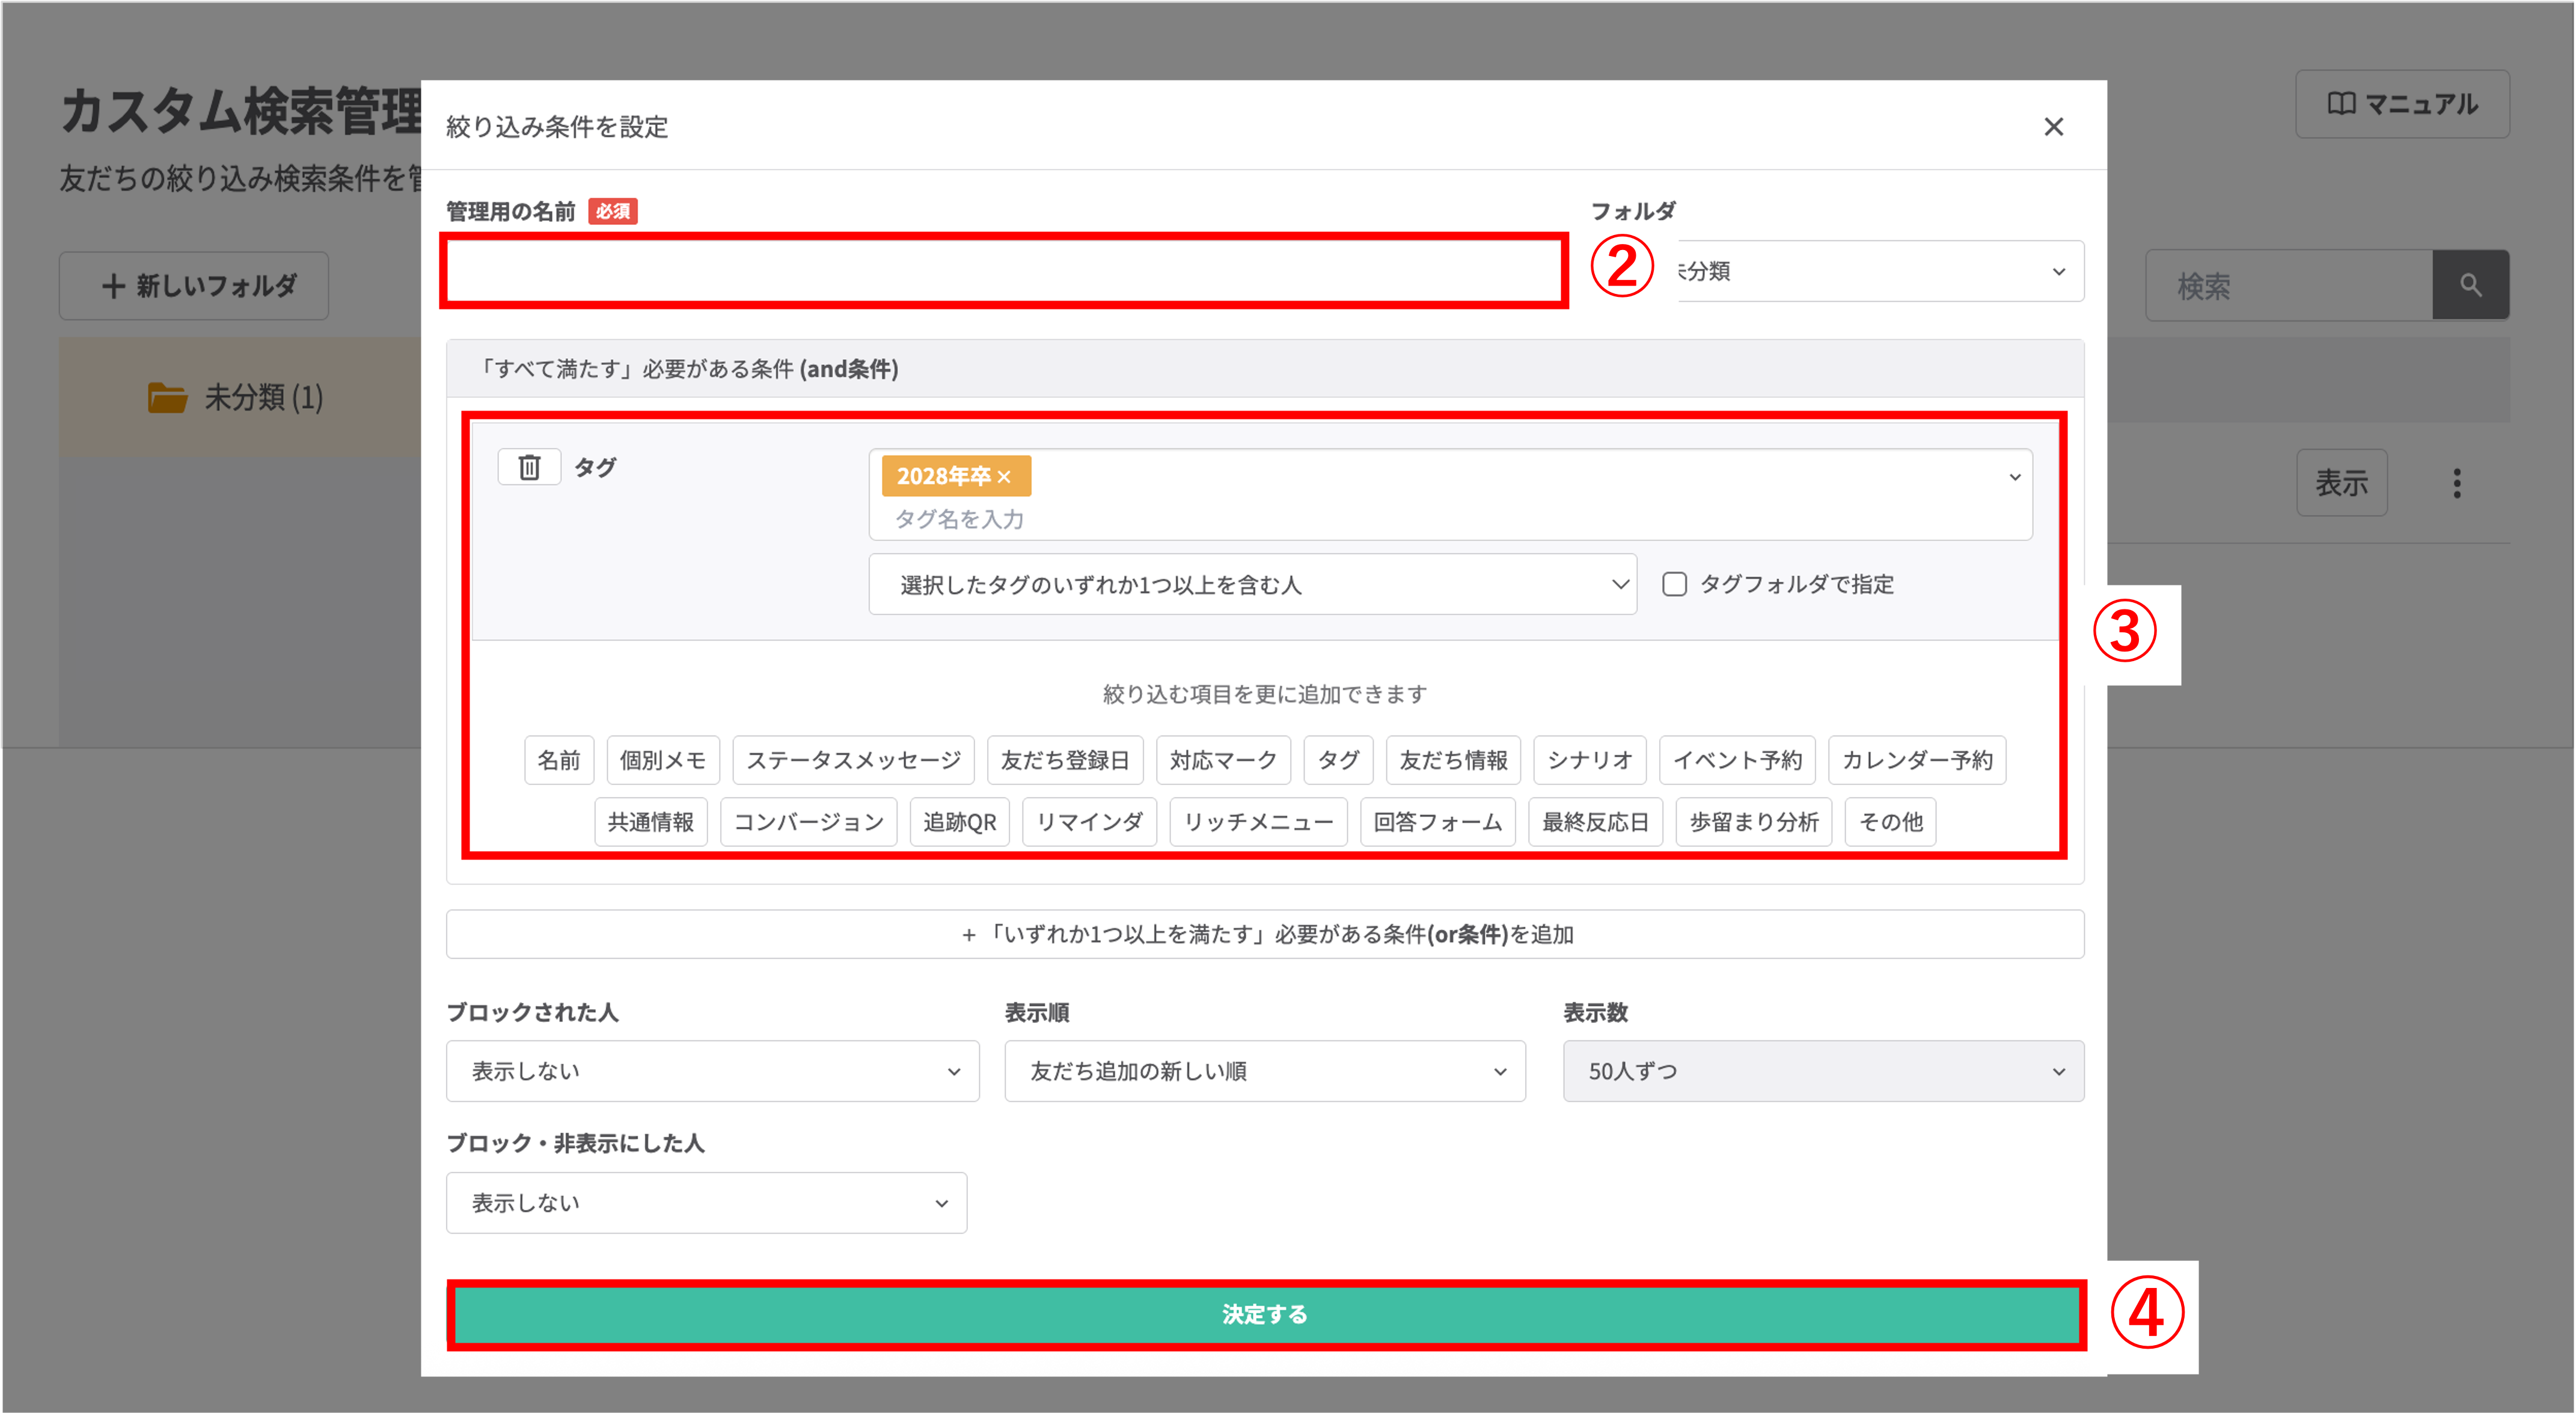The height and width of the screenshot is (1413, 2576).
Task: Click 新しいフォルダ plus button
Action: 194,286
